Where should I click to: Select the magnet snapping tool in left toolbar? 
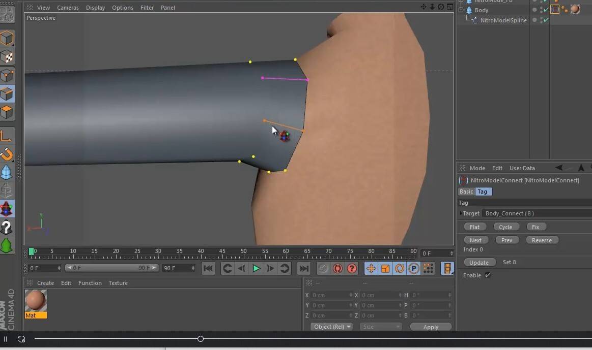7,154
